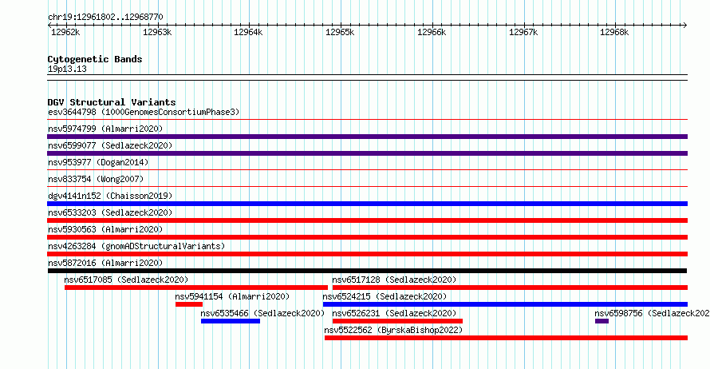The width and height of the screenshot is (710, 369).
Task: Click the 12966k ruler tick label
Action: click(432, 32)
